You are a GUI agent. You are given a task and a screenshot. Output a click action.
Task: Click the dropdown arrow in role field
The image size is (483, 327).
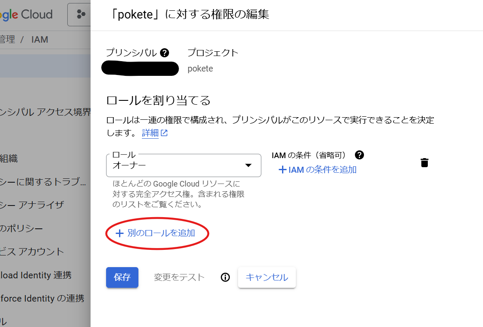coord(248,165)
